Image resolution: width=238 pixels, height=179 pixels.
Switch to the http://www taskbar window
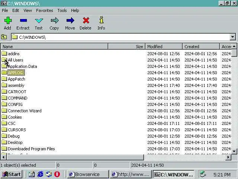pyautogui.click(x=131, y=174)
